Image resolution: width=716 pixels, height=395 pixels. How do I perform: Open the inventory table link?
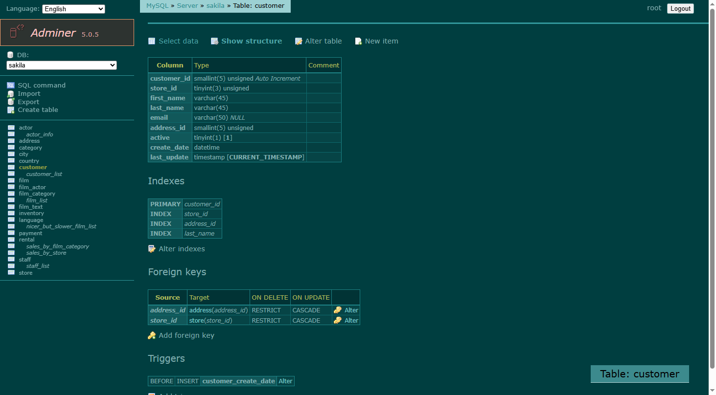(x=31, y=213)
